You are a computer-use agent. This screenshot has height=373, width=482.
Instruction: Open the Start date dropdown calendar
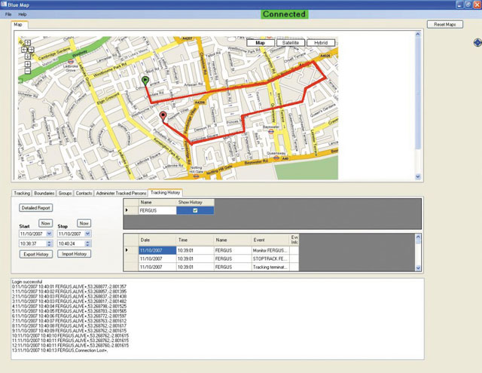49,234
